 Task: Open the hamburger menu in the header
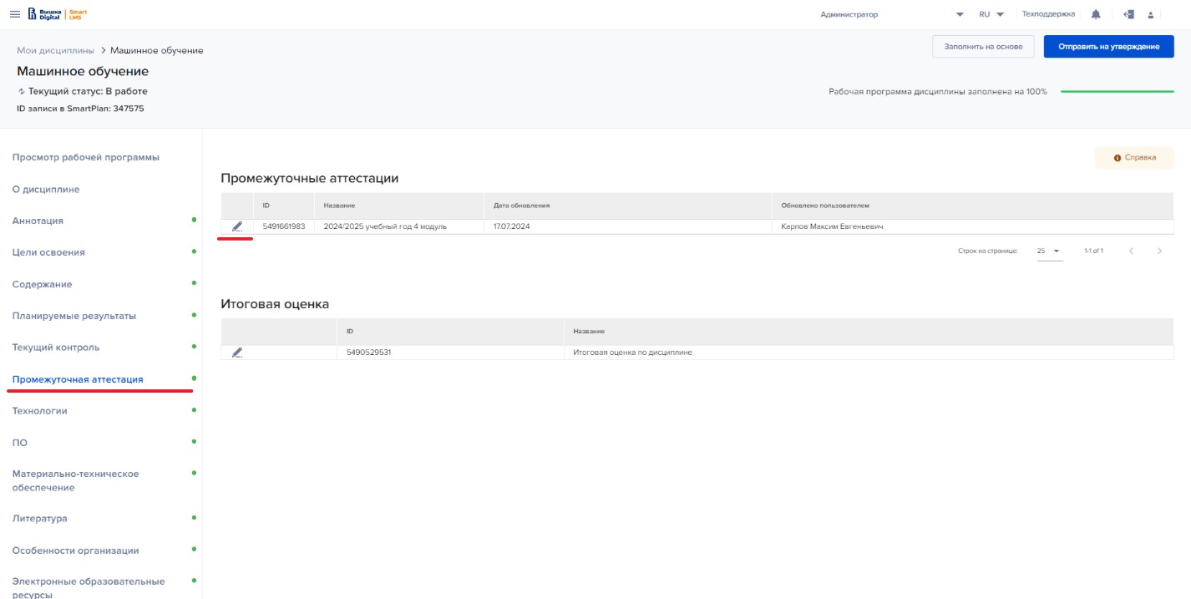[14, 14]
